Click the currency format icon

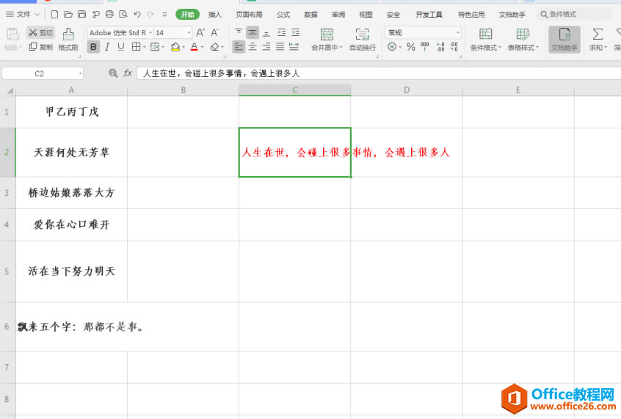392,47
